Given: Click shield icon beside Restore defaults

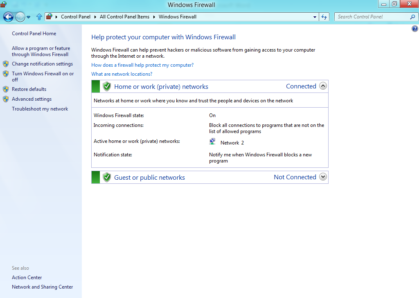Looking at the screenshot, I should coord(6,89).
